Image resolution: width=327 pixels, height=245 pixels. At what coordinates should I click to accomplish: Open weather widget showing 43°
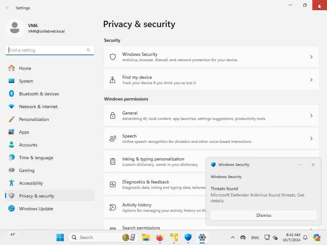pos(13,234)
